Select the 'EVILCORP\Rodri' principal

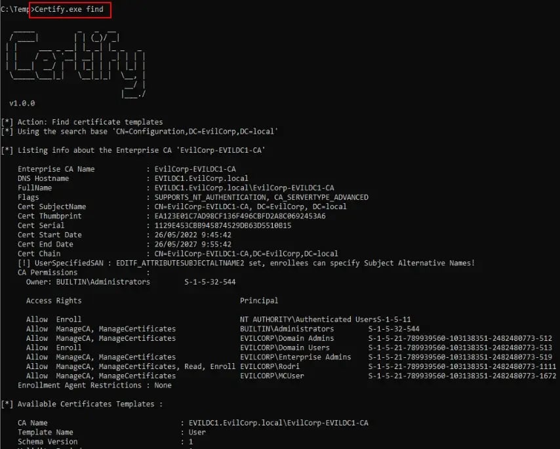point(270,366)
